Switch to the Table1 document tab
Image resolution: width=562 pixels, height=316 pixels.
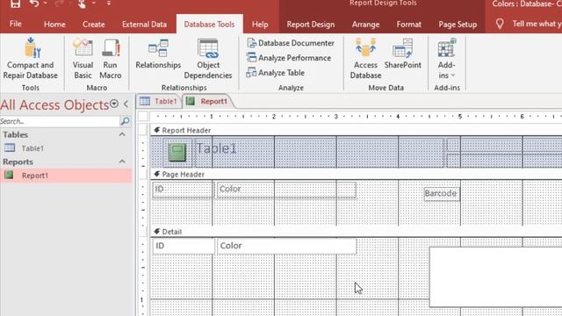(x=159, y=102)
